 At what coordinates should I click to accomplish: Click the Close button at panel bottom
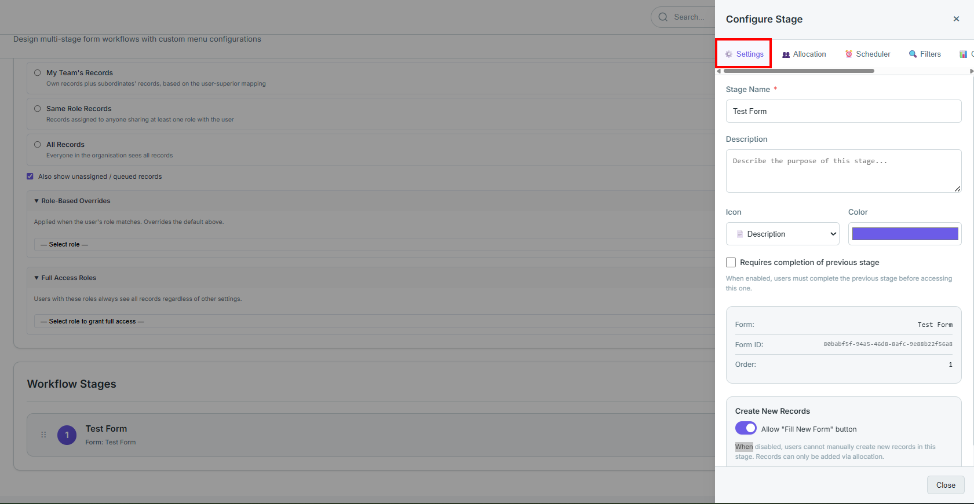coord(946,485)
